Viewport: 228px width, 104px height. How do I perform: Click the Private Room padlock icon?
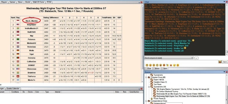coord(152,99)
